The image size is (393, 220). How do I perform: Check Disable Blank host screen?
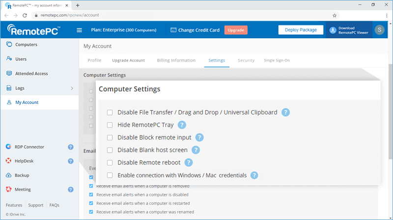(x=110, y=150)
